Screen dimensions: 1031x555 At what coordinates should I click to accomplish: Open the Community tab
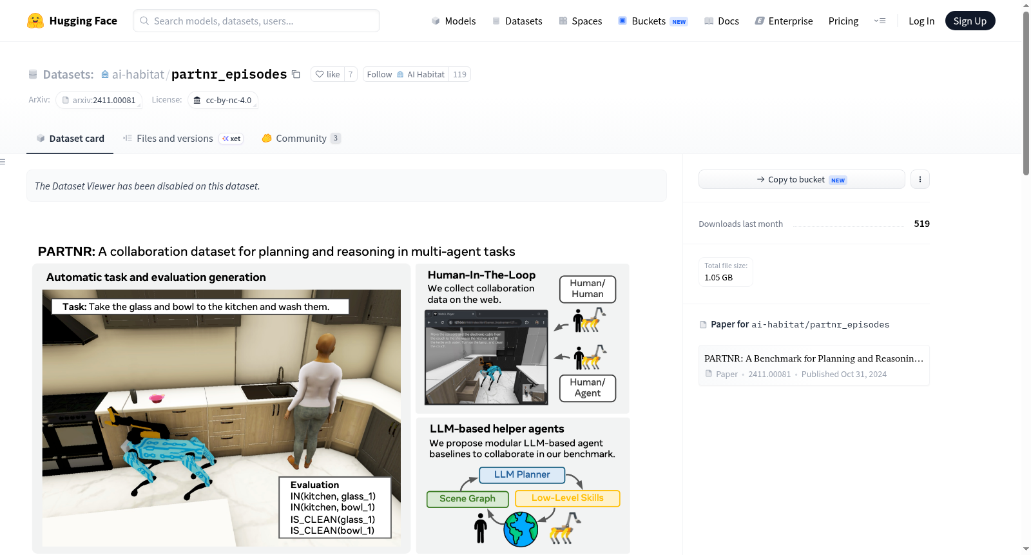click(301, 138)
